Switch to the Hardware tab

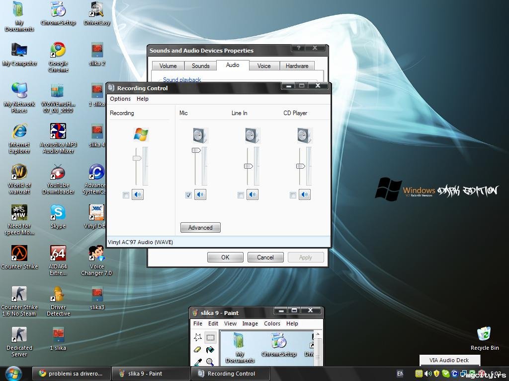[297, 66]
